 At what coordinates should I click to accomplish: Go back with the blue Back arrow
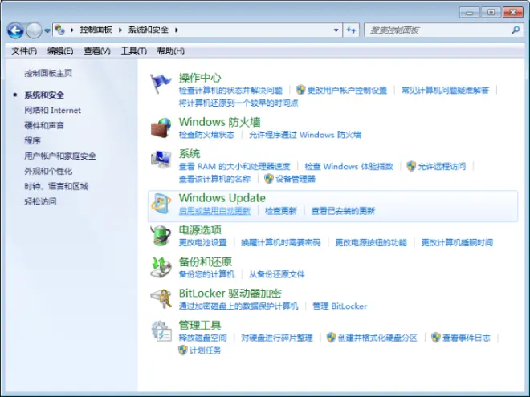click(x=15, y=30)
